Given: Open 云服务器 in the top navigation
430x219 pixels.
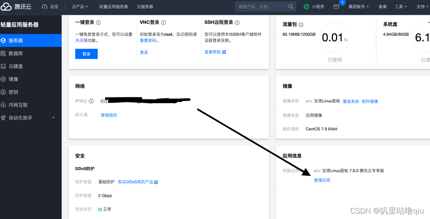Looking at the screenshot, I should coord(145,7).
